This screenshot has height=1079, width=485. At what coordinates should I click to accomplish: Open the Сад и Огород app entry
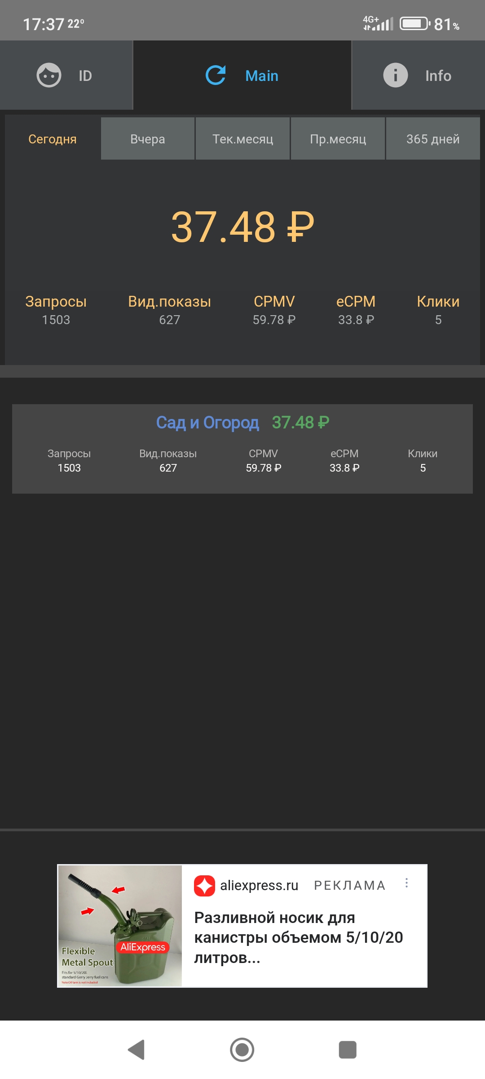coord(207,423)
